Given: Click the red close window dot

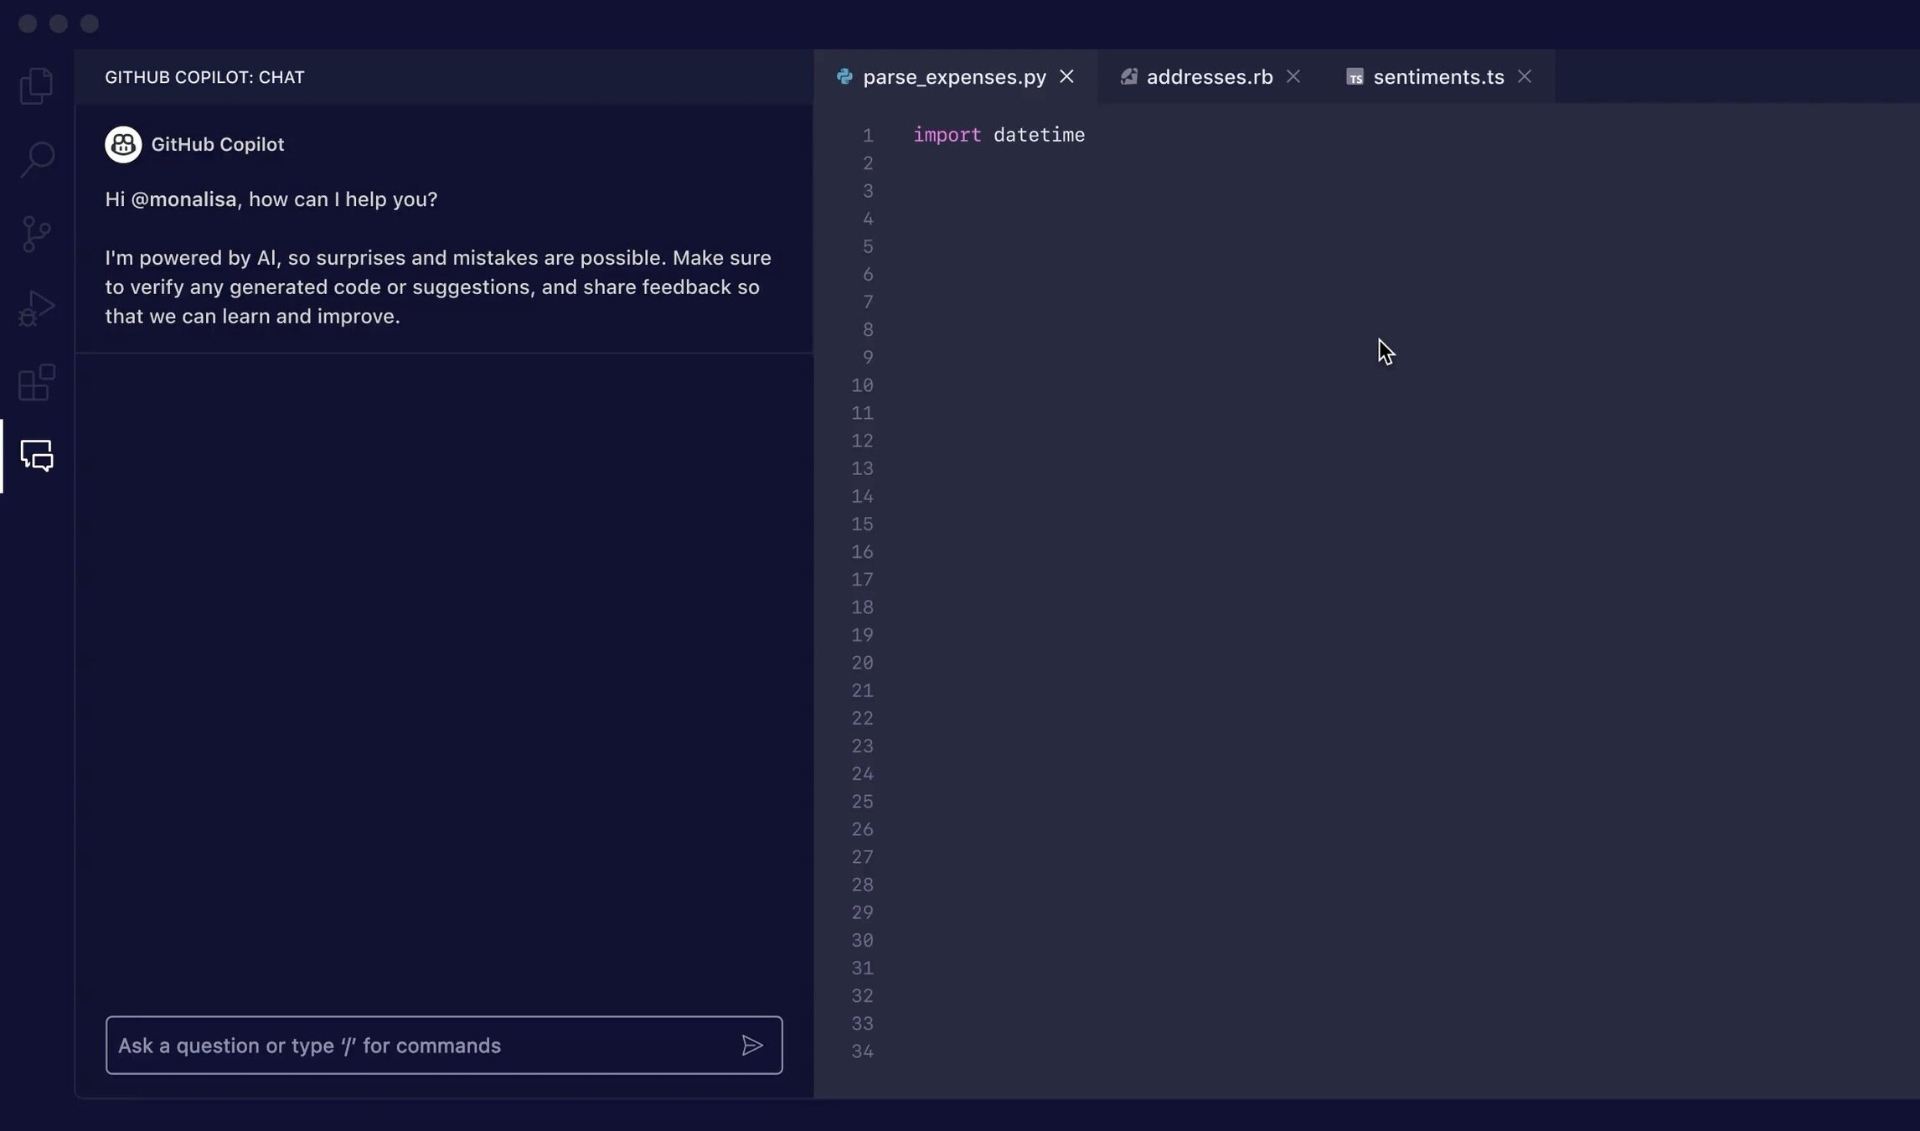Looking at the screenshot, I should 28,23.
